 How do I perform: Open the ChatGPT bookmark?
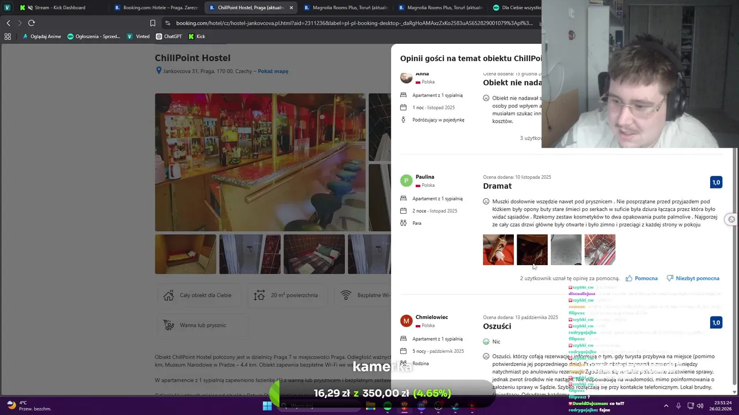point(169,36)
